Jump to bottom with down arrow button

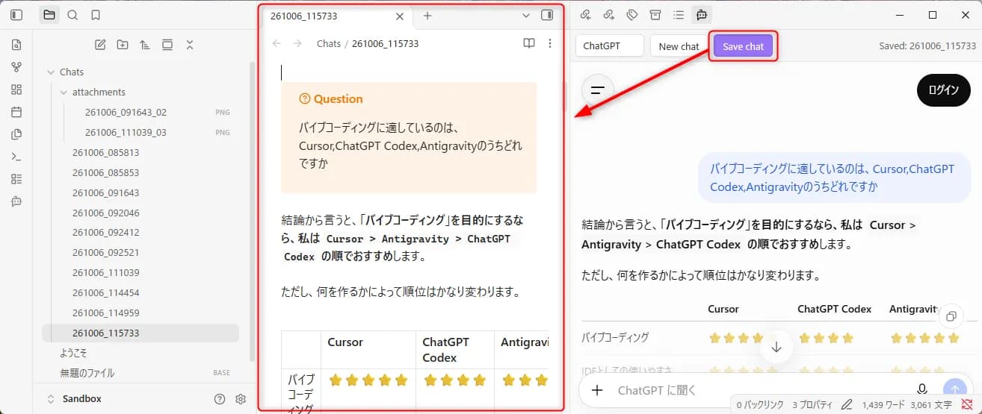[x=776, y=347]
